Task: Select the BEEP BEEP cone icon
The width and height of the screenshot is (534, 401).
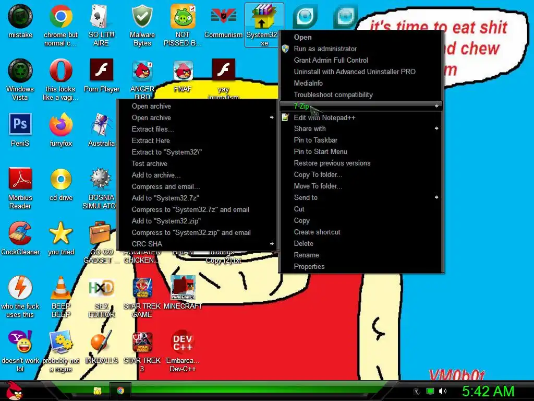Action: point(60,288)
